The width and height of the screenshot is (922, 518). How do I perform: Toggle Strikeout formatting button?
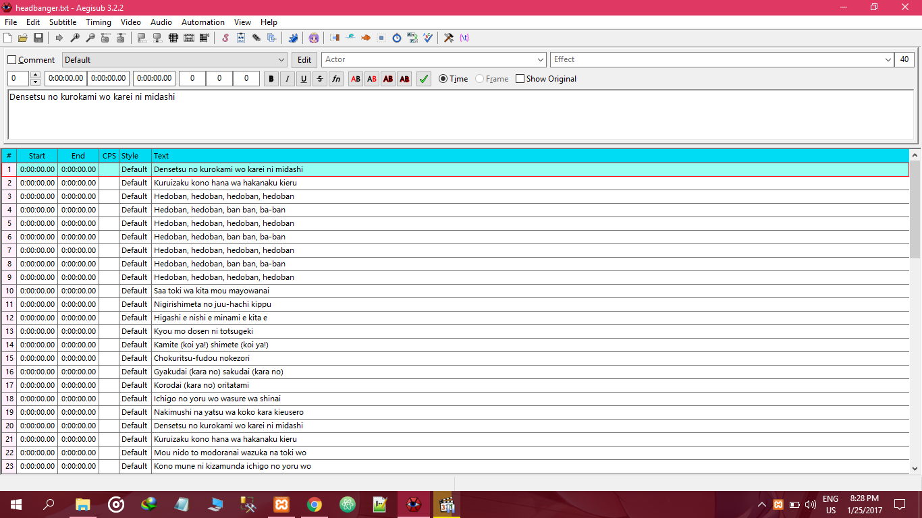pos(320,79)
